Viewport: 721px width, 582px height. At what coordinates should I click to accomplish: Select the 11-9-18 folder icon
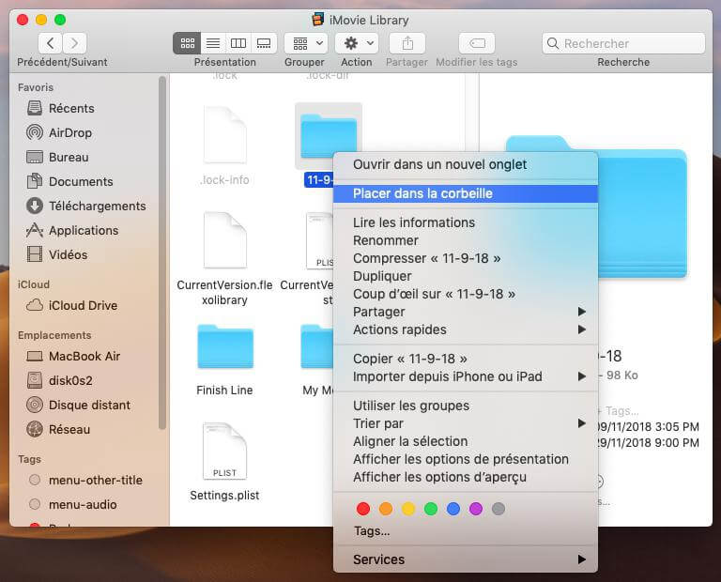329,135
